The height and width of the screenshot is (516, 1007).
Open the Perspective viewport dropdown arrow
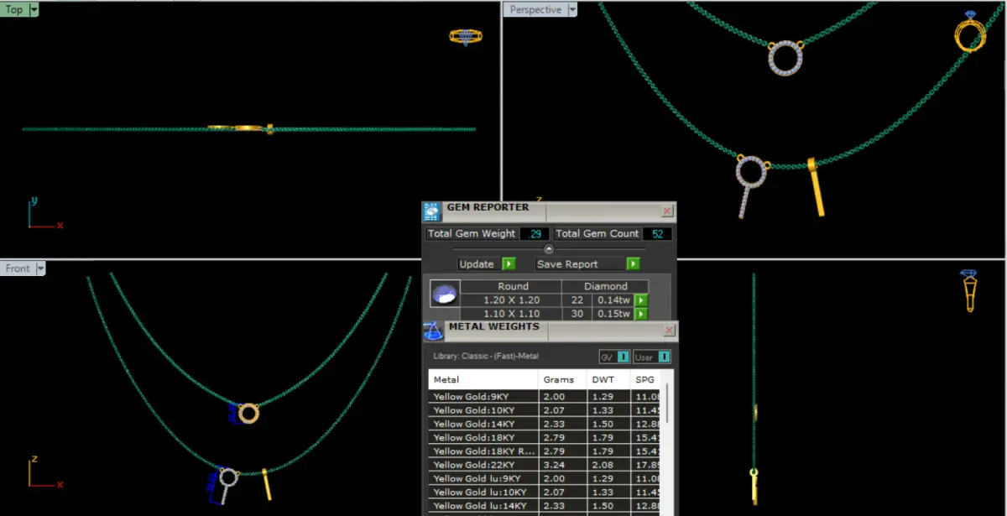[572, 10]
